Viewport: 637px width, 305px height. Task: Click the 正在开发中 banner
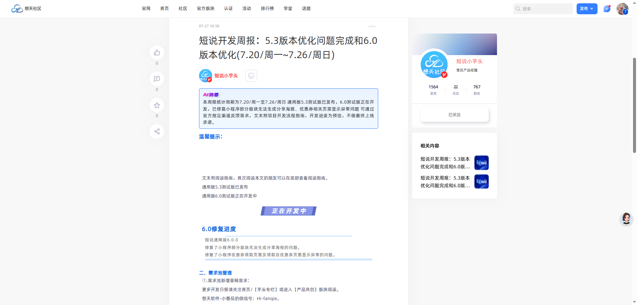(289, 211)
